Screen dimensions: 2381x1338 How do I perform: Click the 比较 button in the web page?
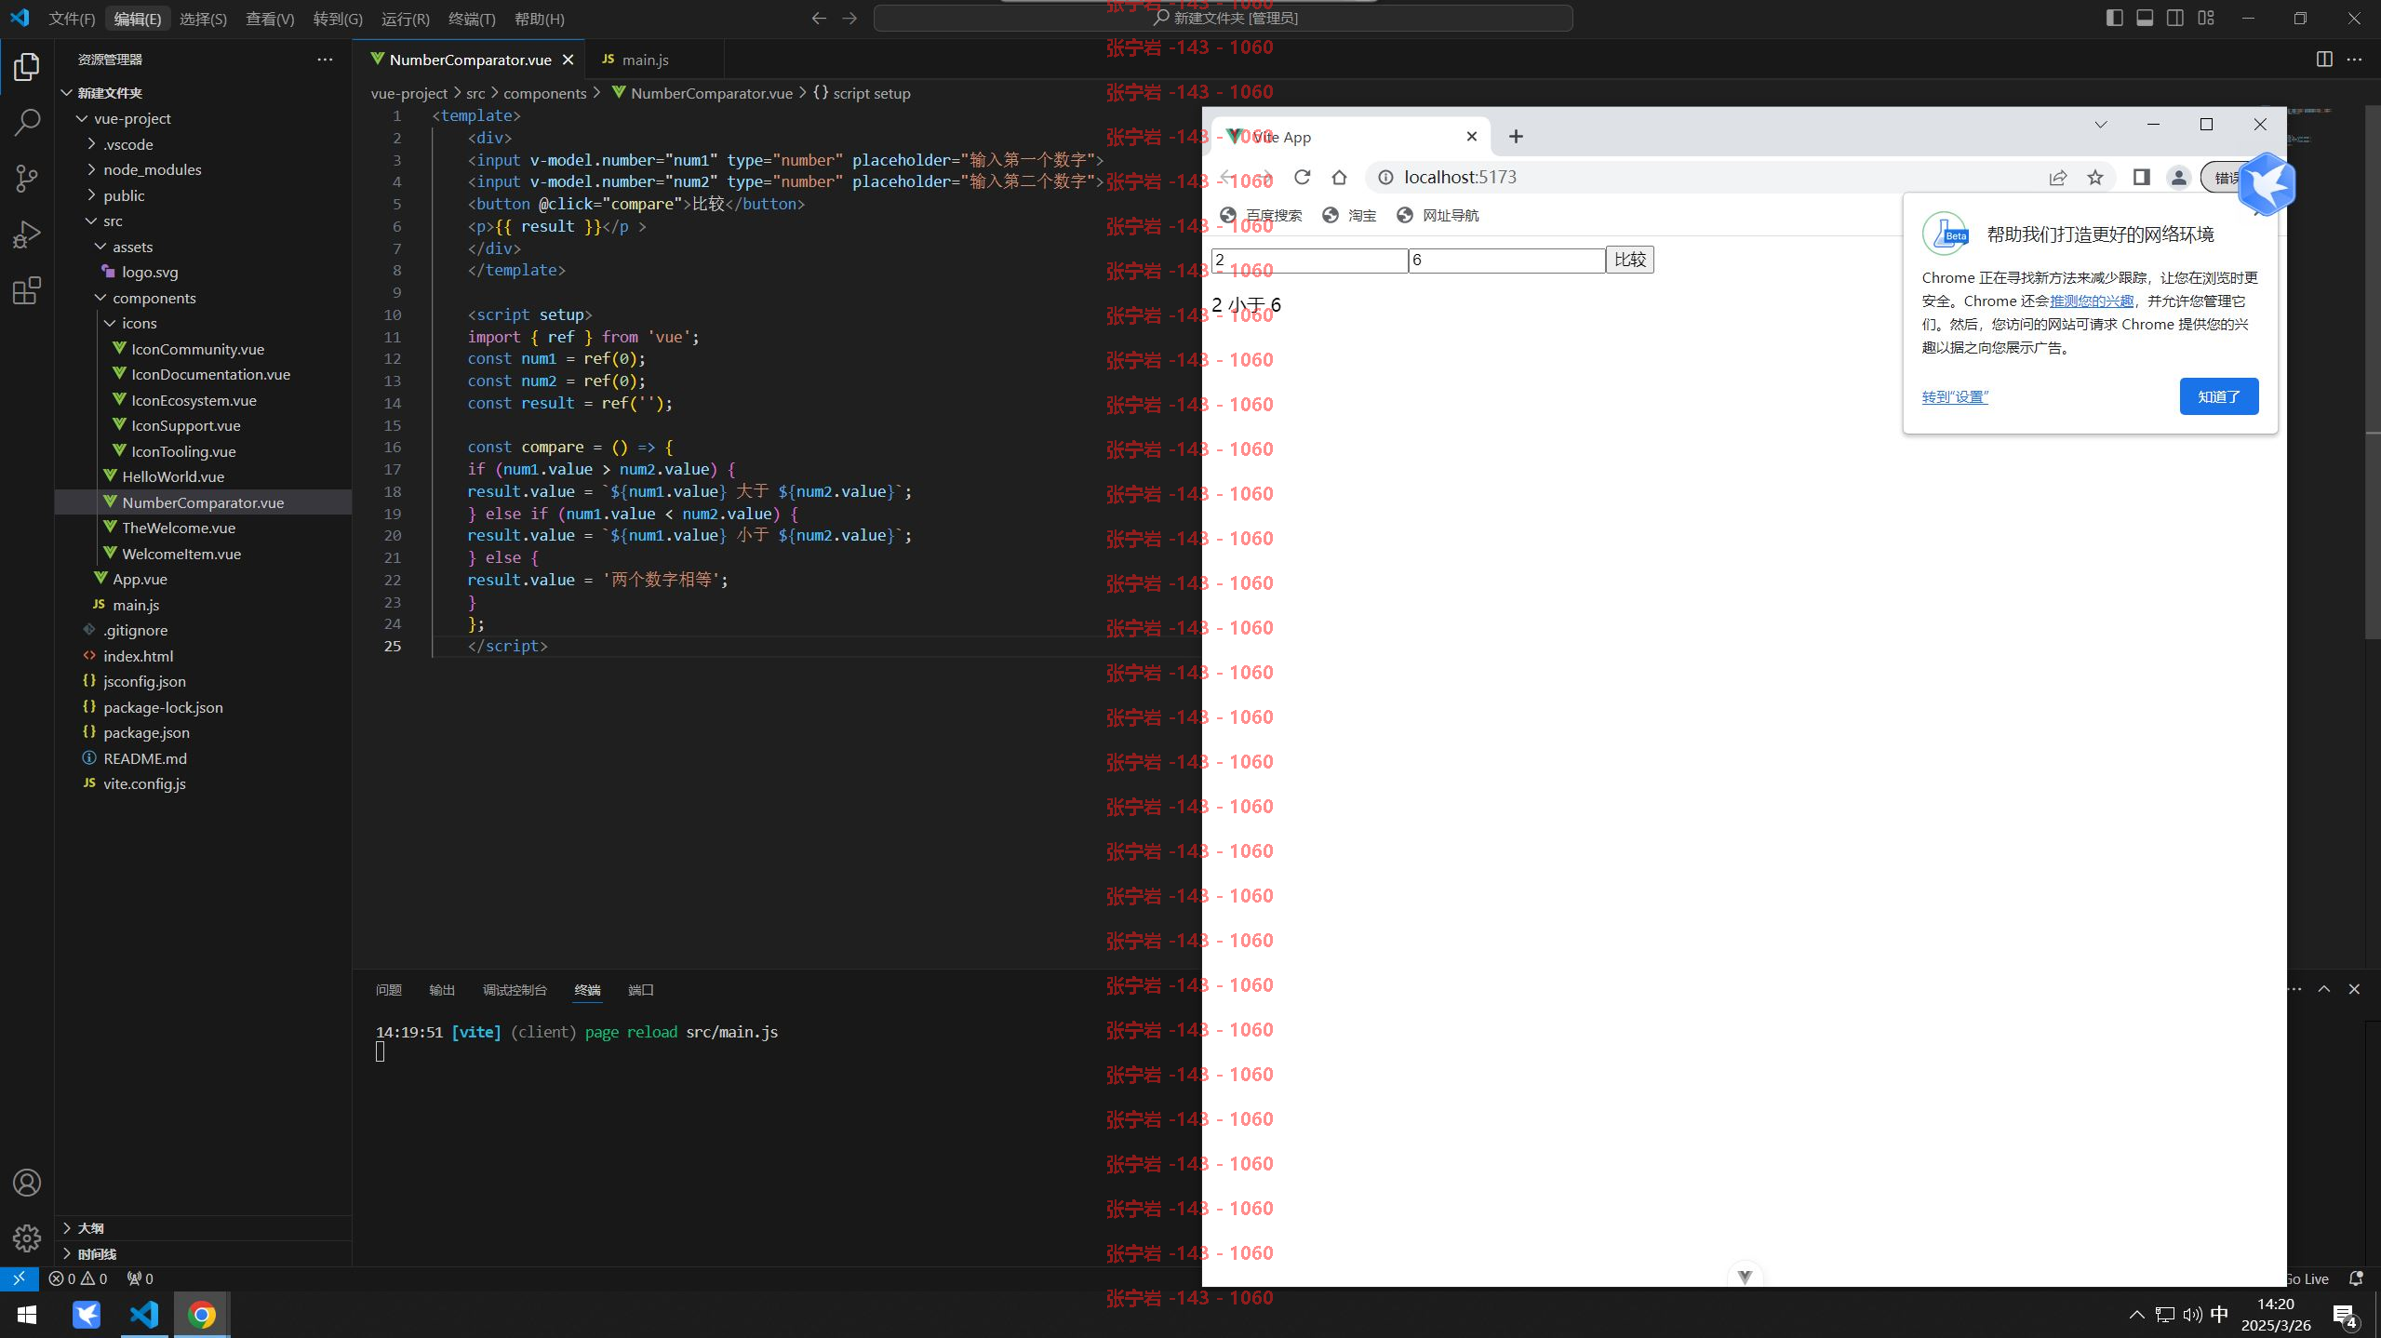1630,260
